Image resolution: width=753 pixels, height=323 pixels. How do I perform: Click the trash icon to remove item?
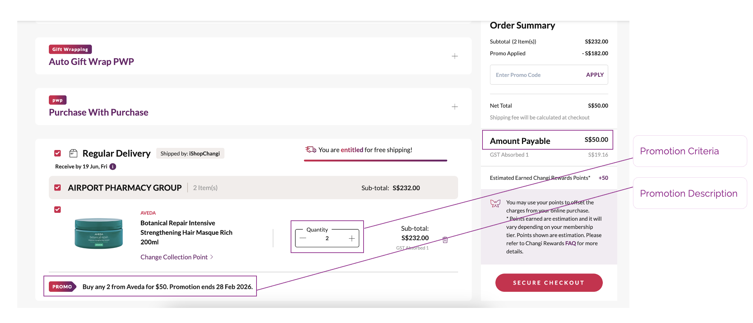coord(445,240)
